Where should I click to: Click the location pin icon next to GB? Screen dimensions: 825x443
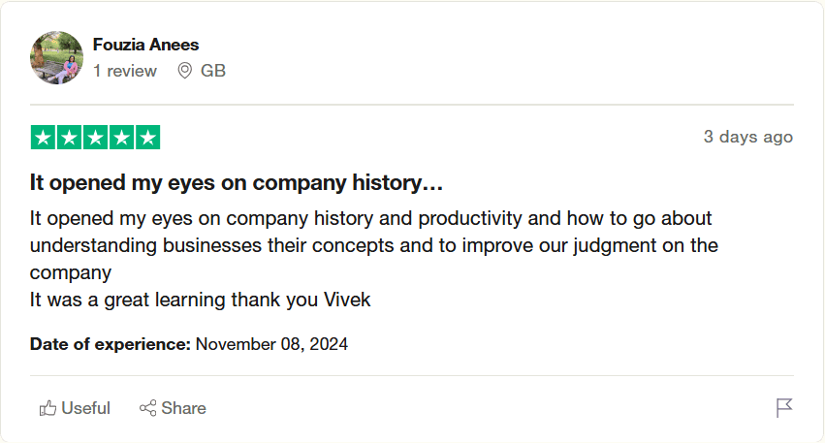185,71
